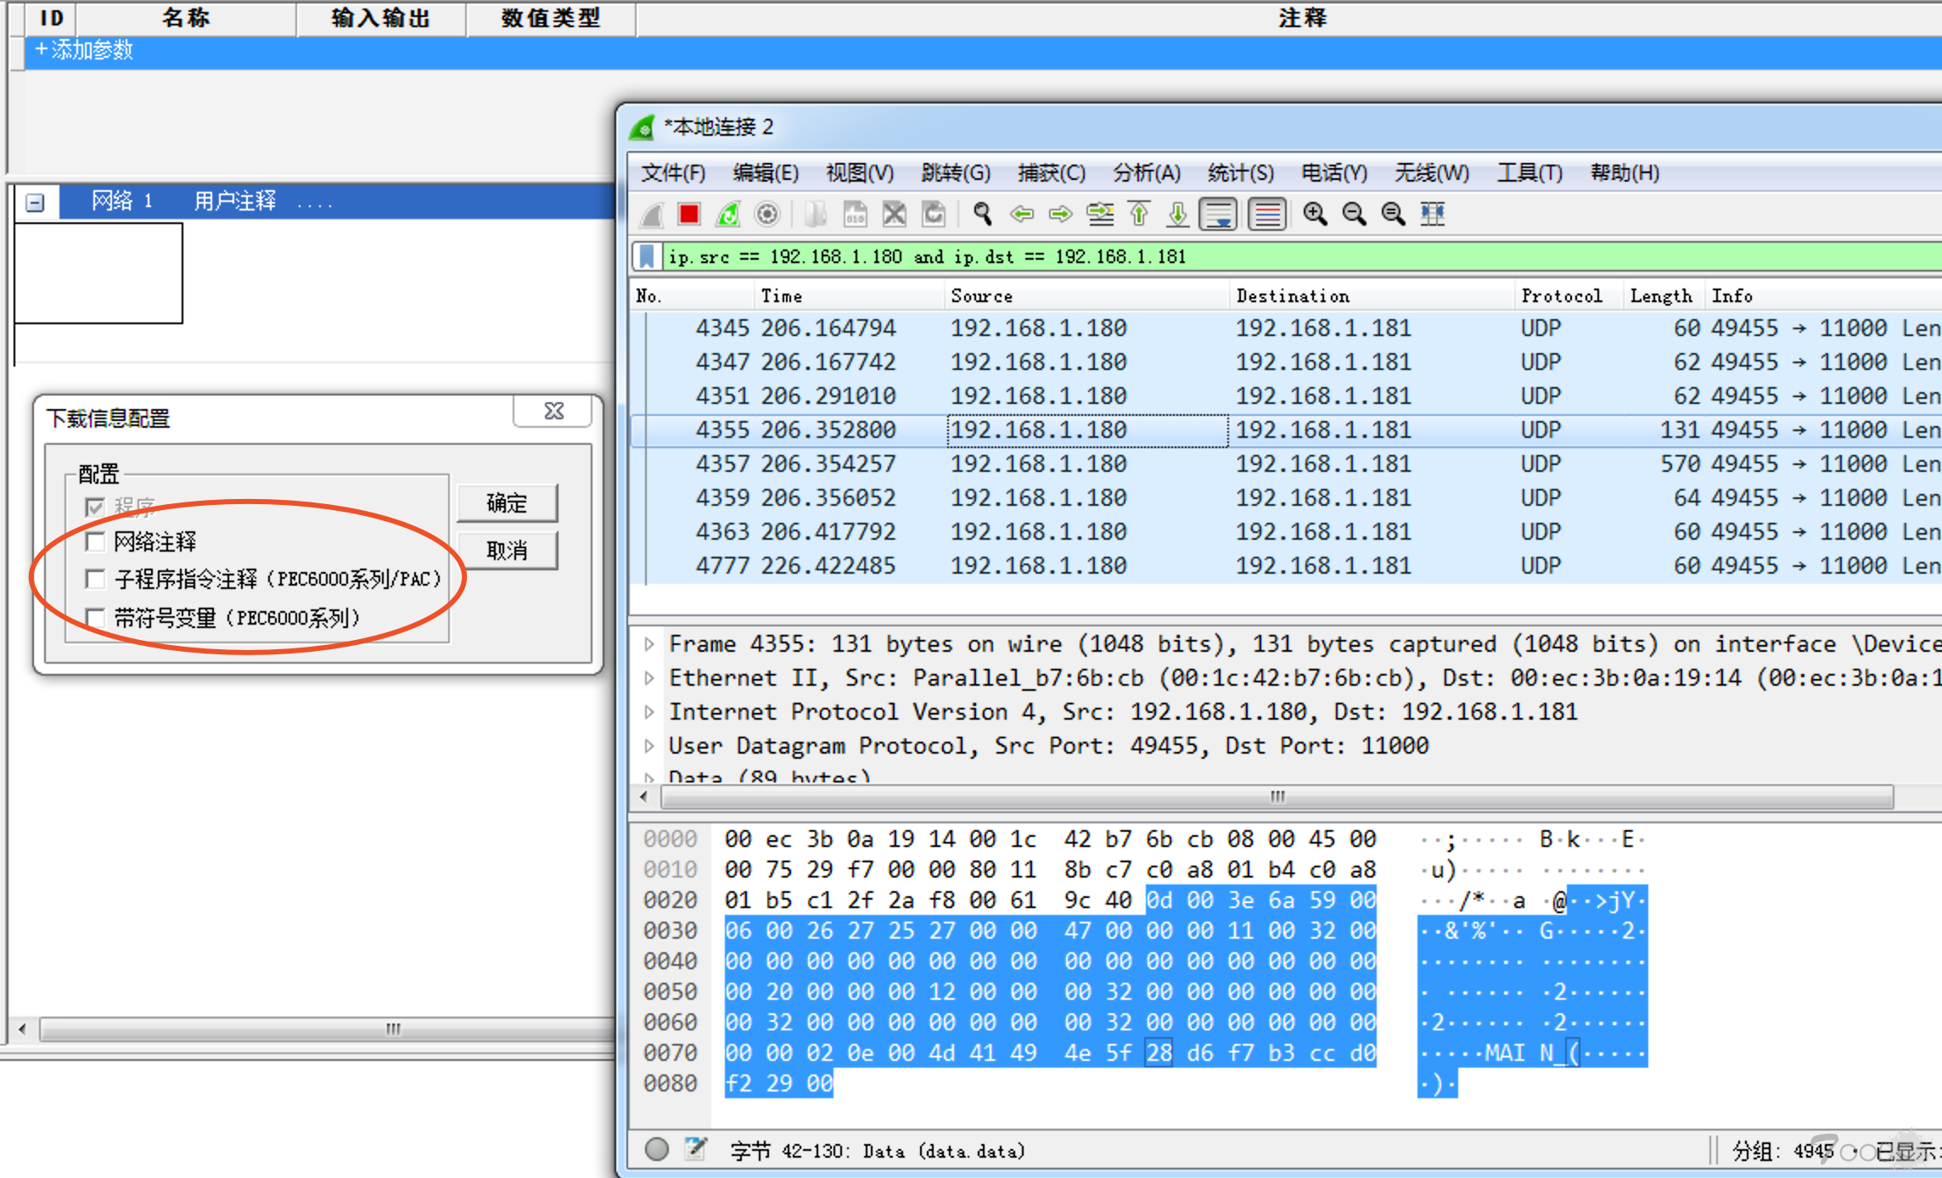This screenshot has width=1942, height=1178.
Task: Select packet number 4345
Action: 1286,328
